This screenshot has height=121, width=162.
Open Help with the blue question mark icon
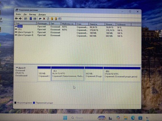[31, 19]
